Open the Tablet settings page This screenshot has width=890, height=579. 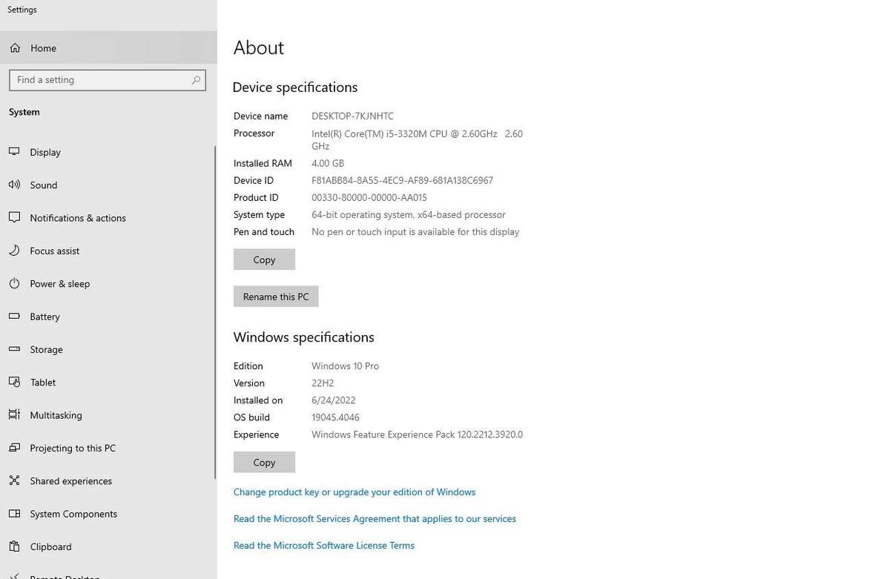coord(43,383)
